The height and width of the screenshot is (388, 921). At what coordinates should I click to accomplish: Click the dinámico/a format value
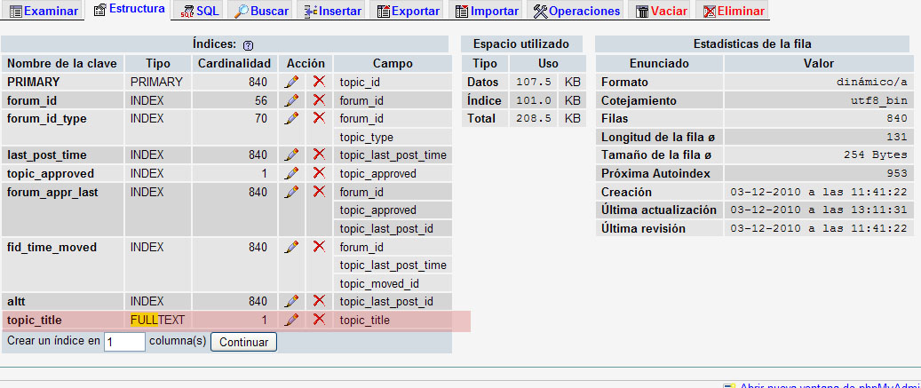[x=871, y=83]
